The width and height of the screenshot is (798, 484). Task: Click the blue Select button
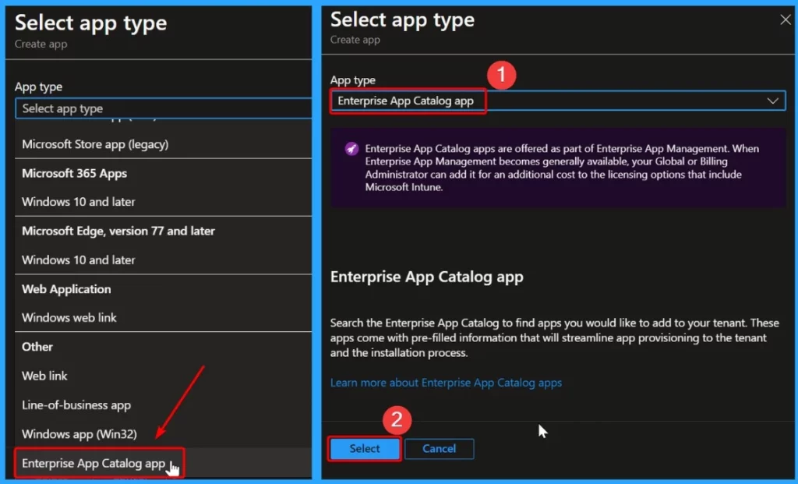coord(365,448)
